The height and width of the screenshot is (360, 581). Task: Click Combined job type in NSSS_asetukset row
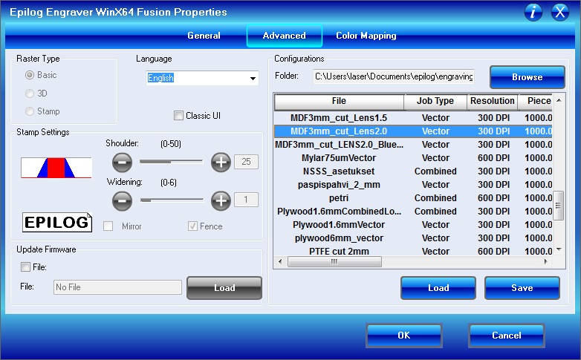(435, 171)
